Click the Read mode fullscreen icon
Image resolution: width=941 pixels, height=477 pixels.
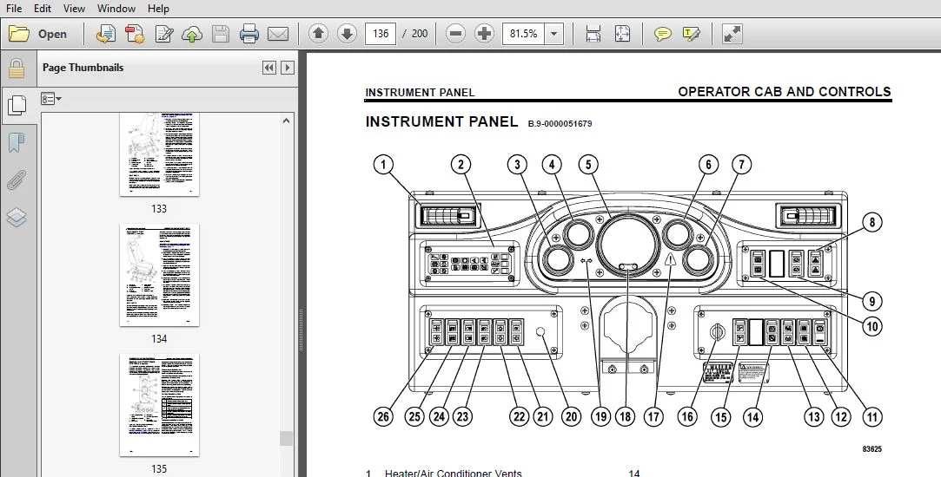point(732,34)
